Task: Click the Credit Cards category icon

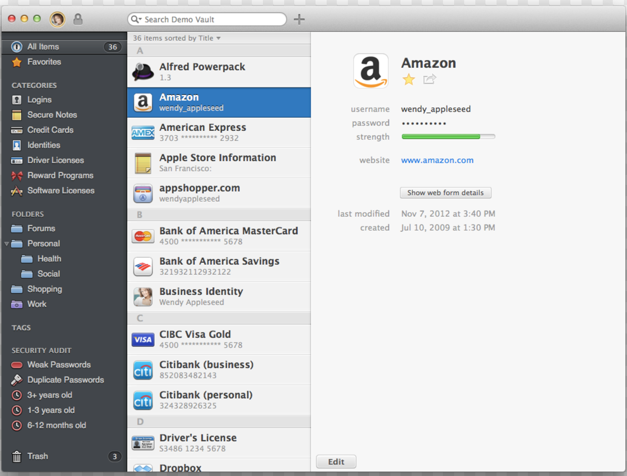Action: pos(17,130)
